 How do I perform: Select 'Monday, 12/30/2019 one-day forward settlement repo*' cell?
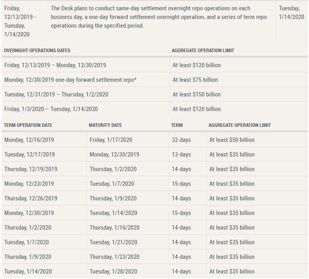70,80
